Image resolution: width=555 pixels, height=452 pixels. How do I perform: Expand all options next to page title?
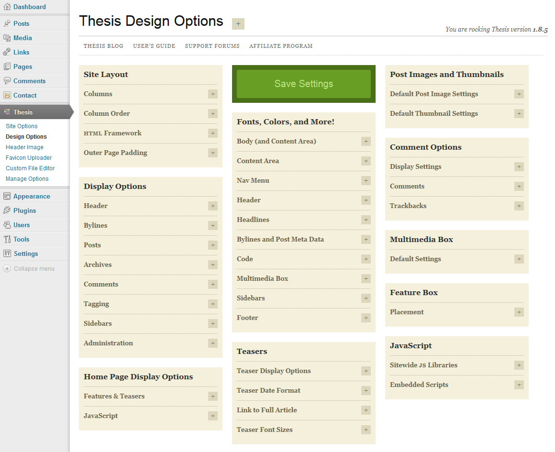tap(238, 24)
